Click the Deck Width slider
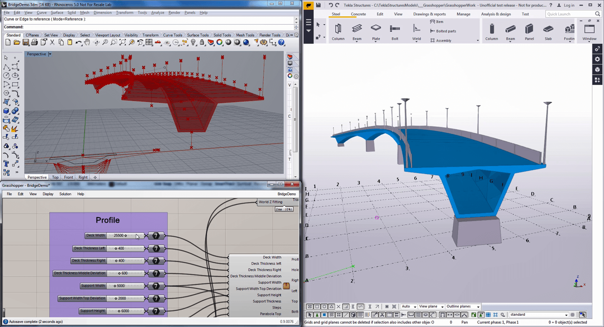This screenshot has height=327, width=604. pos(125,236)
